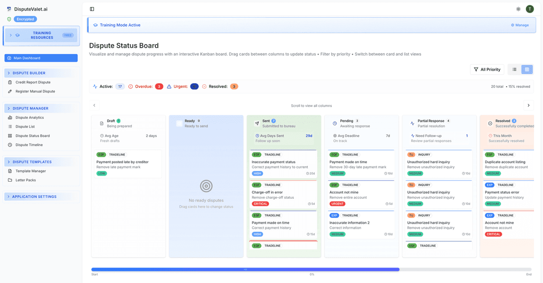
Task: Click the Register Manual Dispute pencil icon
Action: click(10, 91)
